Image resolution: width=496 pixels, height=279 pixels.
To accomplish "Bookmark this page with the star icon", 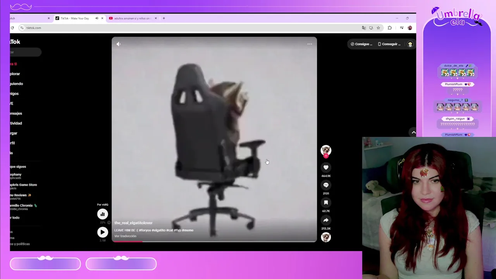I will pos(378,28).
